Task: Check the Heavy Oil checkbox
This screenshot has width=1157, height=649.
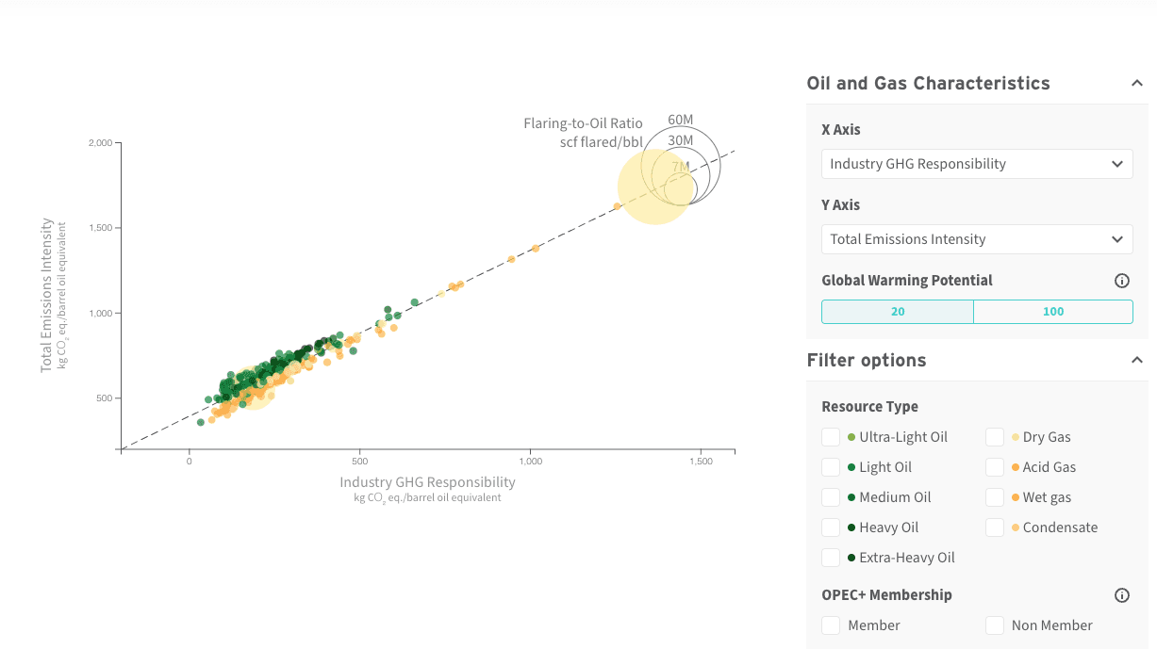Action: (831, 527)
